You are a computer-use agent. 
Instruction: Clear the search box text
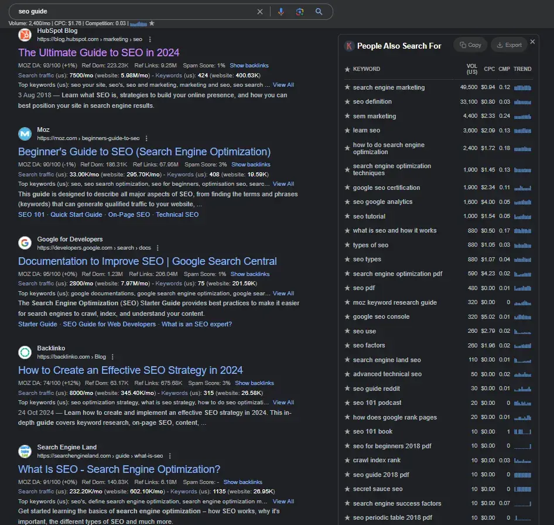tap(259, 12)
